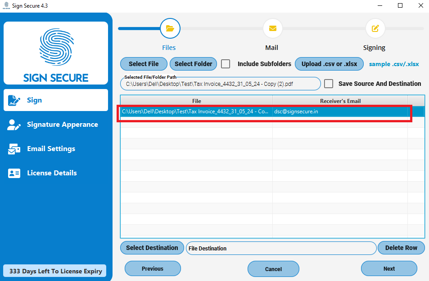Maximize the Sign Secure window
The width and height of the screenshot is (429, 281).
400,5
